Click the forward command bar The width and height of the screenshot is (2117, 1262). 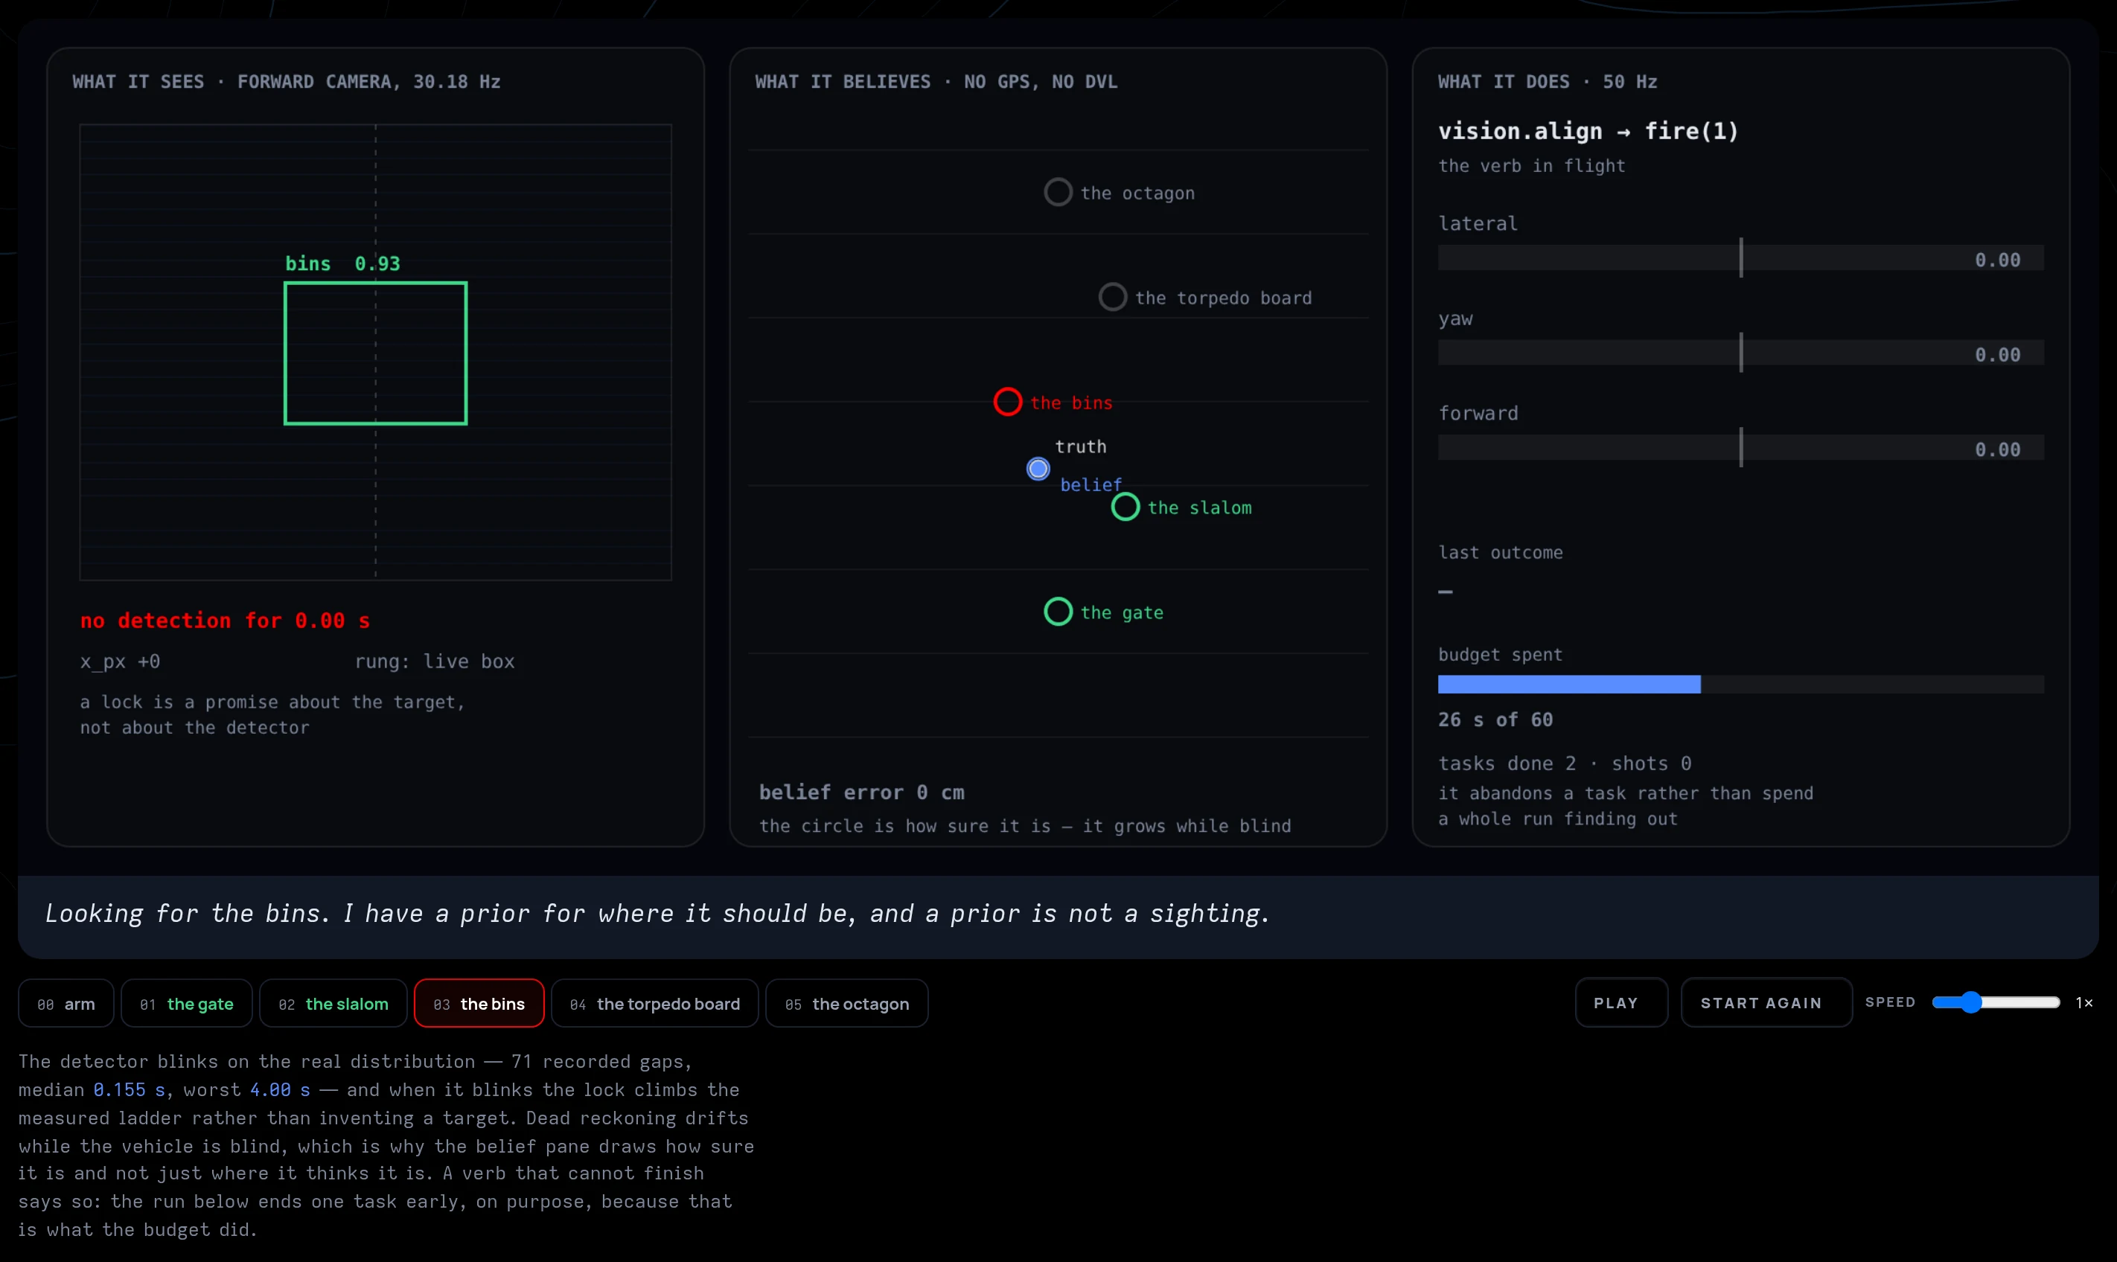coord(1740,448)
